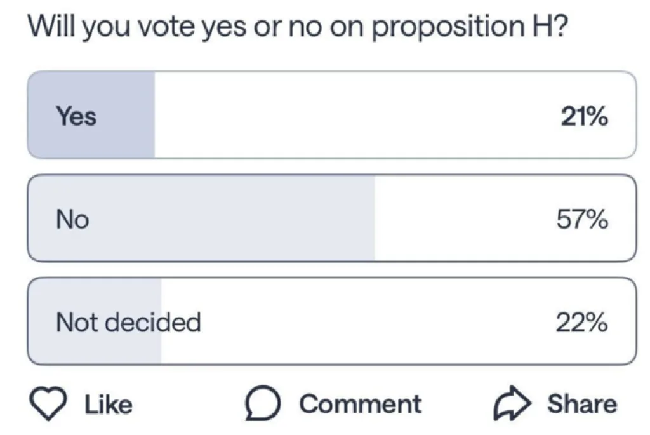
Task: Click the "Share" text label
Action: [581, 404]
